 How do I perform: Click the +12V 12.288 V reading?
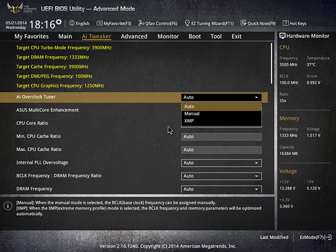click(287, 188)
